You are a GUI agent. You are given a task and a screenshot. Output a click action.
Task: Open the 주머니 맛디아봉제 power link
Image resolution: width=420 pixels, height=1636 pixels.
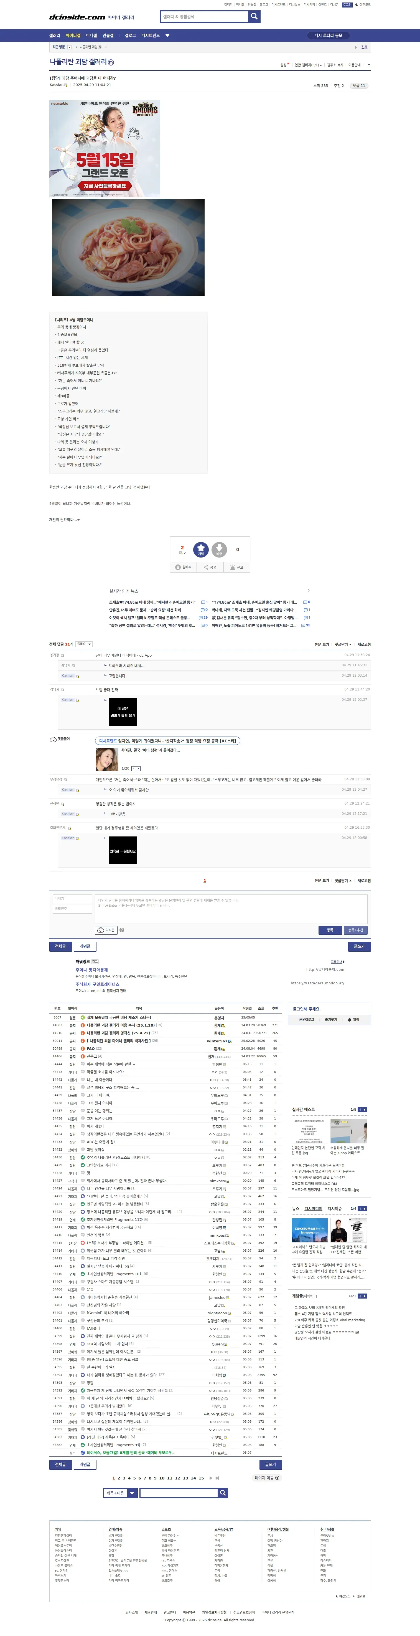pos(92,970)
